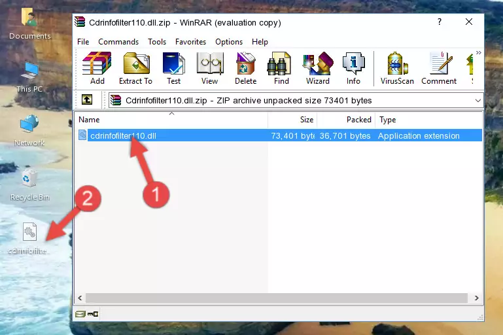Start VirusScan on the archive
This screenshot has height=335, width=503.
(397, 68)
